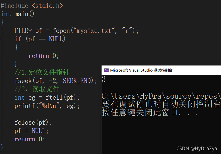Click the console output number 3
Image resolution: width=221 pixels, height=154 pixels.
coord(104,79)
